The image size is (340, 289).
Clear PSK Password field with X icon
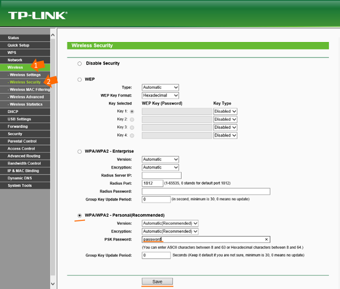coord(266,239)
